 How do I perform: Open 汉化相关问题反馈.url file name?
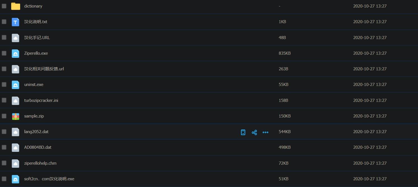tap(44, 69)
